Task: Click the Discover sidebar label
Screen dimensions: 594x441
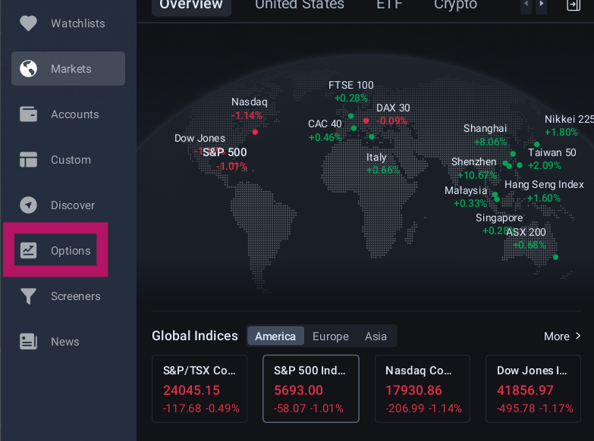Action: tap(73, 205)
